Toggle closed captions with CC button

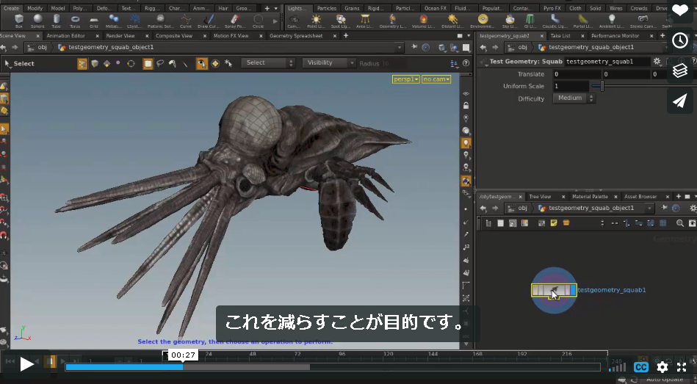pyautogui.click(x=640, y=367)
